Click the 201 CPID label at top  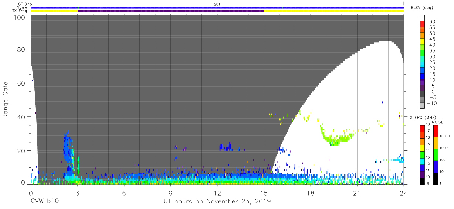[x=217, y=4]
